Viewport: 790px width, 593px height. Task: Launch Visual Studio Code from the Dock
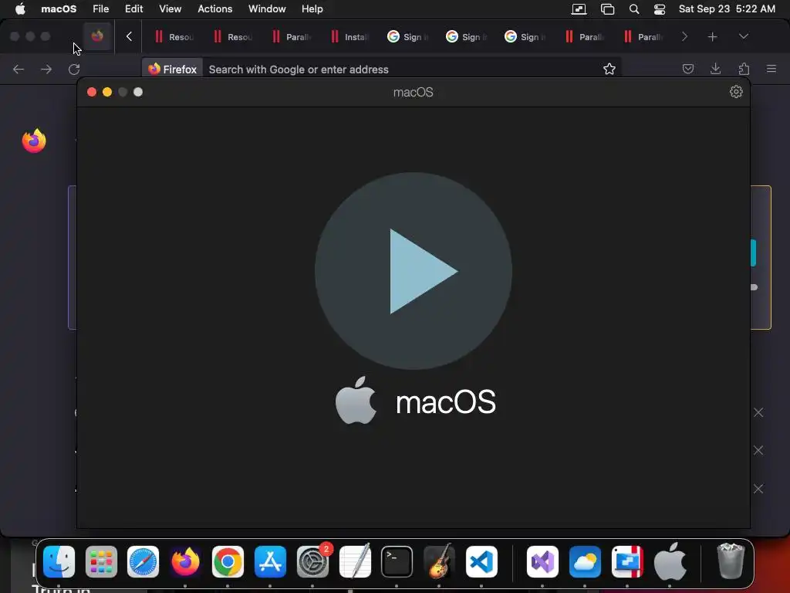(x=481, y=561)
